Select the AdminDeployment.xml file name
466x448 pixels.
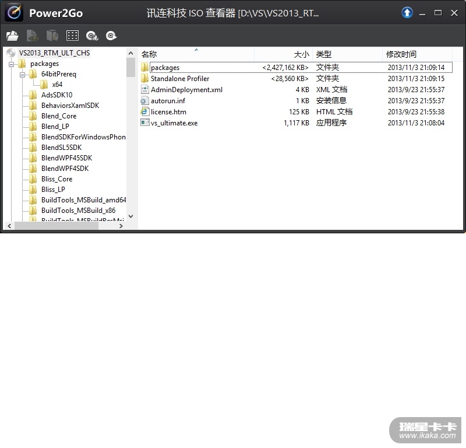tap(186, 90)
